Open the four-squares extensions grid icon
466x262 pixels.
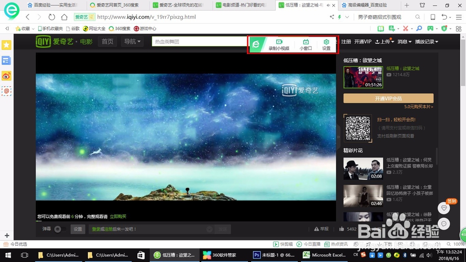[x=459, y=28]
